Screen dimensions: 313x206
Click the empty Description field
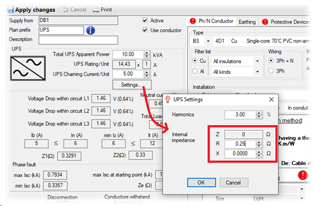(x=78, y=40)
